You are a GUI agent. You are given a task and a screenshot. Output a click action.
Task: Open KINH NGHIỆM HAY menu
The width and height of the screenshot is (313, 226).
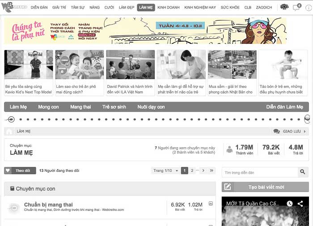coord(200,8)
